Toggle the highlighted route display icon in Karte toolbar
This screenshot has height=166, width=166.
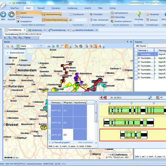pos(67,46)
